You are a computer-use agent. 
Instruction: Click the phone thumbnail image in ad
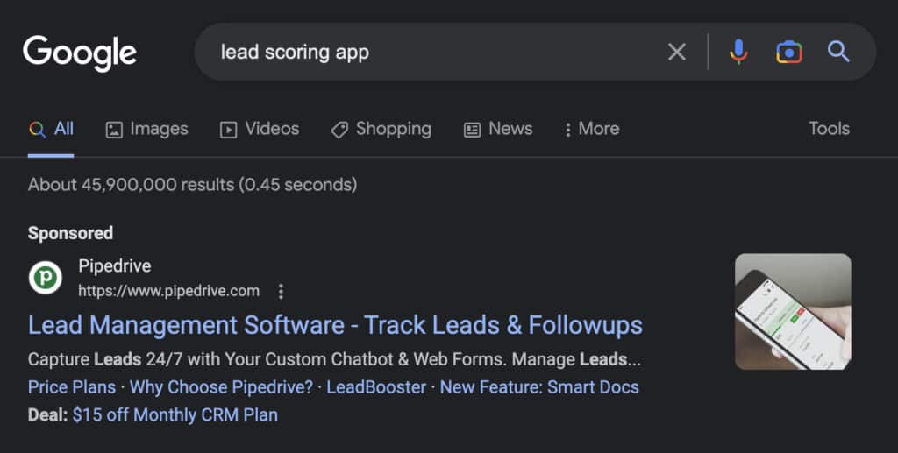tap(793, 312)
